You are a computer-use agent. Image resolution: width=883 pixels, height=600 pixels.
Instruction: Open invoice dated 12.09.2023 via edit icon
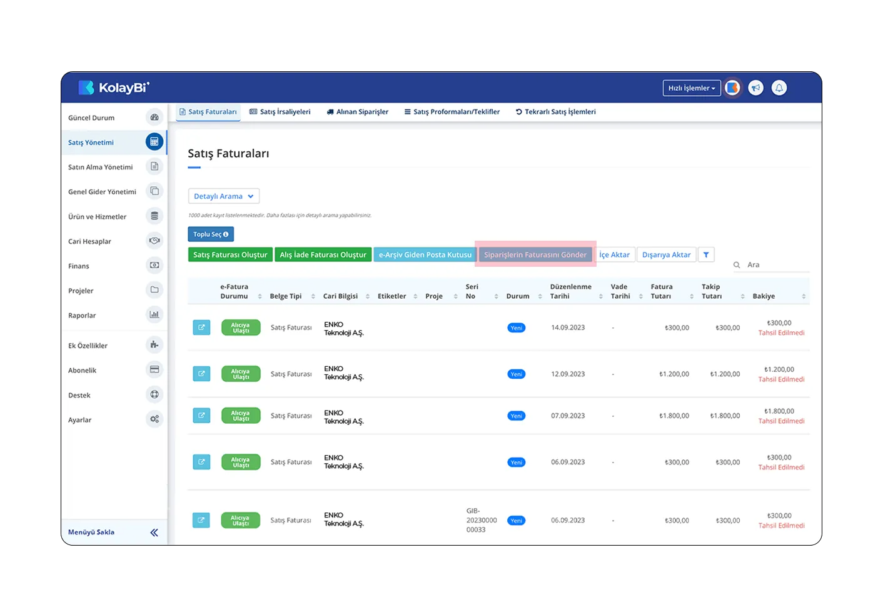(x=201, y=374)
